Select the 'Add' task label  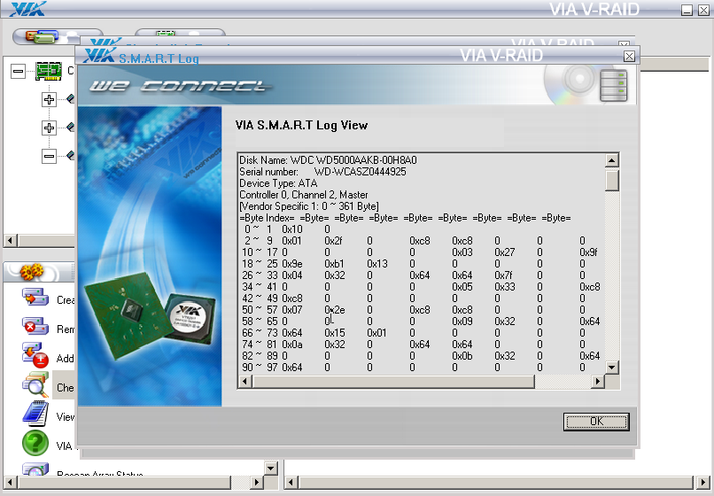(66, 359)
